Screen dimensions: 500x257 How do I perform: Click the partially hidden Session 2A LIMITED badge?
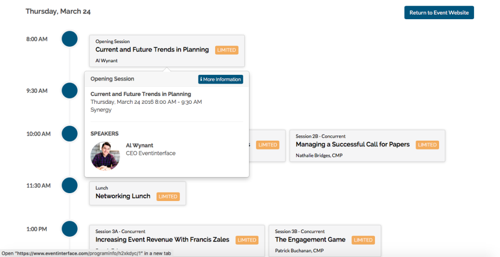point(268,145)
